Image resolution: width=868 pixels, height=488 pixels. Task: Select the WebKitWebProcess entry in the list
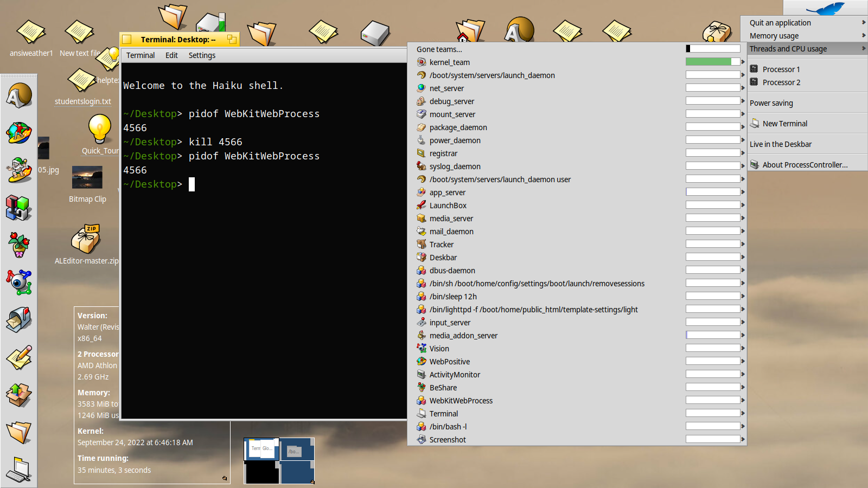pyautogui.click(x=461, y=400)
